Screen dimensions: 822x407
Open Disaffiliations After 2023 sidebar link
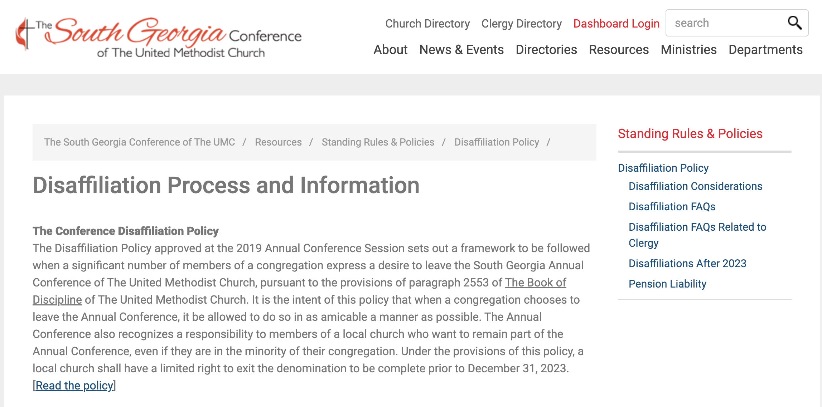[x=687, y=264]
